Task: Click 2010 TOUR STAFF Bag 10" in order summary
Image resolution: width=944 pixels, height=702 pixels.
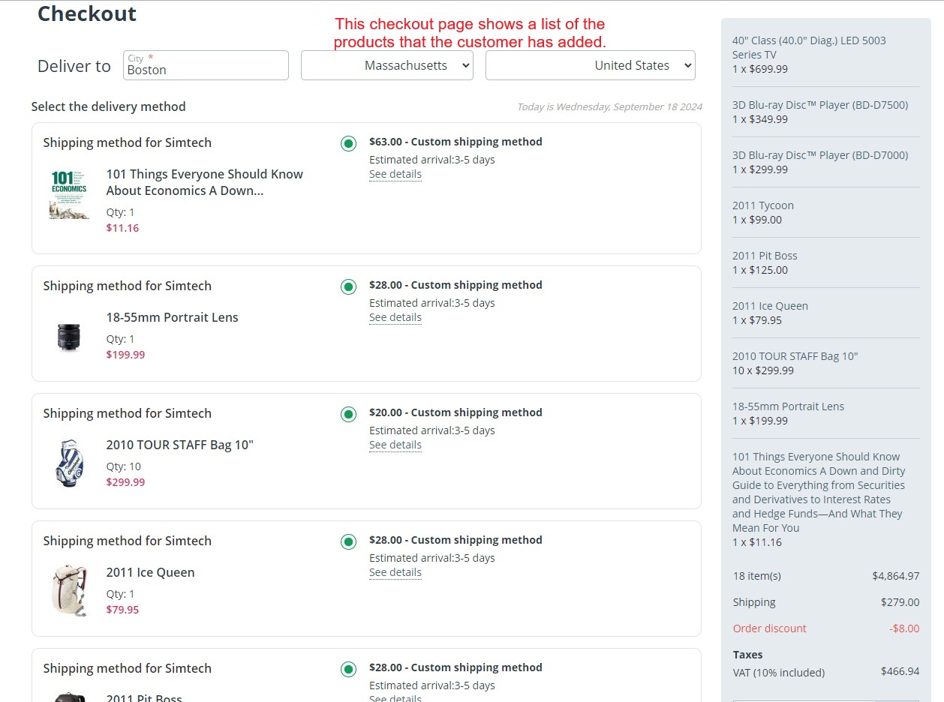Action: [x=795, y=356]
